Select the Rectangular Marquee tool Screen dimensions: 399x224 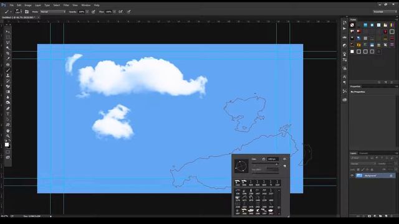click(x=8, y=37)
